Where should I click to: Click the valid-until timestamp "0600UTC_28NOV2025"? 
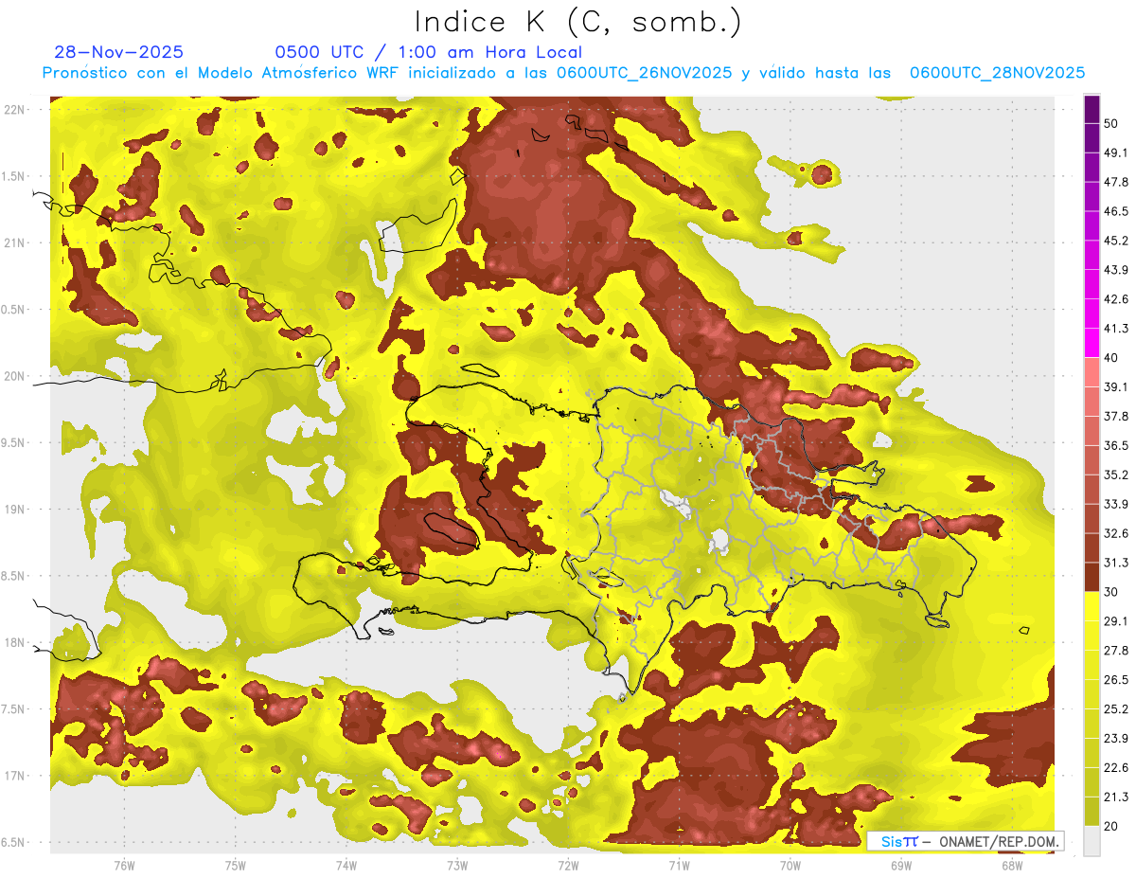pyautogui.click(x=997, y=73)
